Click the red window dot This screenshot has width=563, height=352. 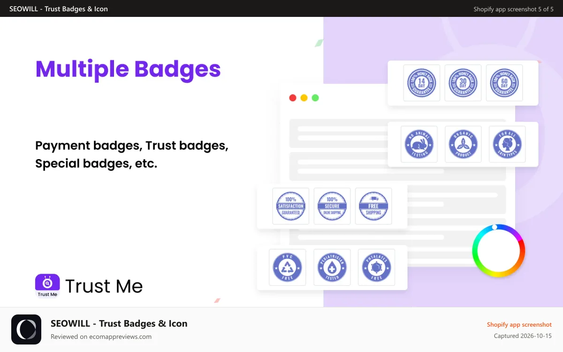[293, 98]
